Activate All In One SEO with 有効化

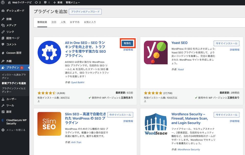(x=127, y=43)
